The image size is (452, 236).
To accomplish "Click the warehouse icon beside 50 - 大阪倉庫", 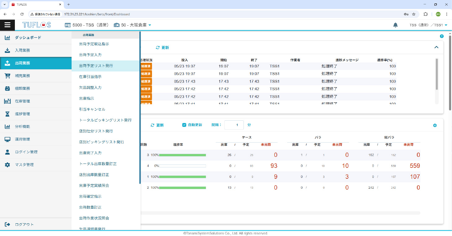I will (x=116, y=25).
